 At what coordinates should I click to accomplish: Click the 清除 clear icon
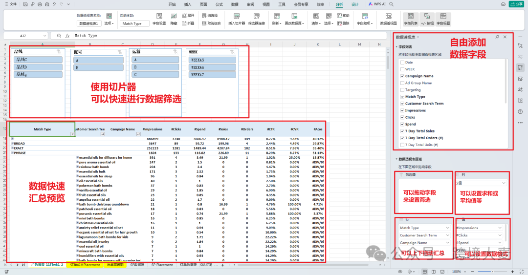pos(316,16)
